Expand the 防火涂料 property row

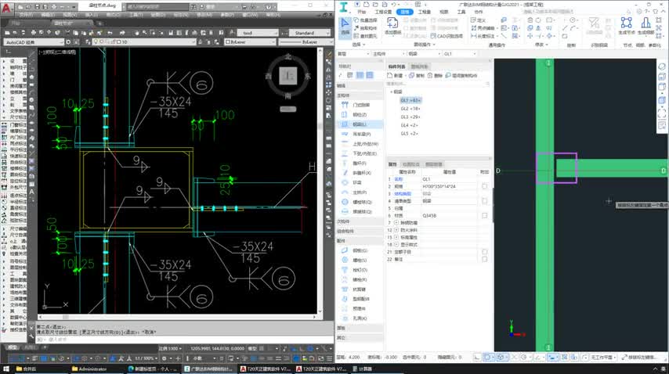[x=396, y=230]
